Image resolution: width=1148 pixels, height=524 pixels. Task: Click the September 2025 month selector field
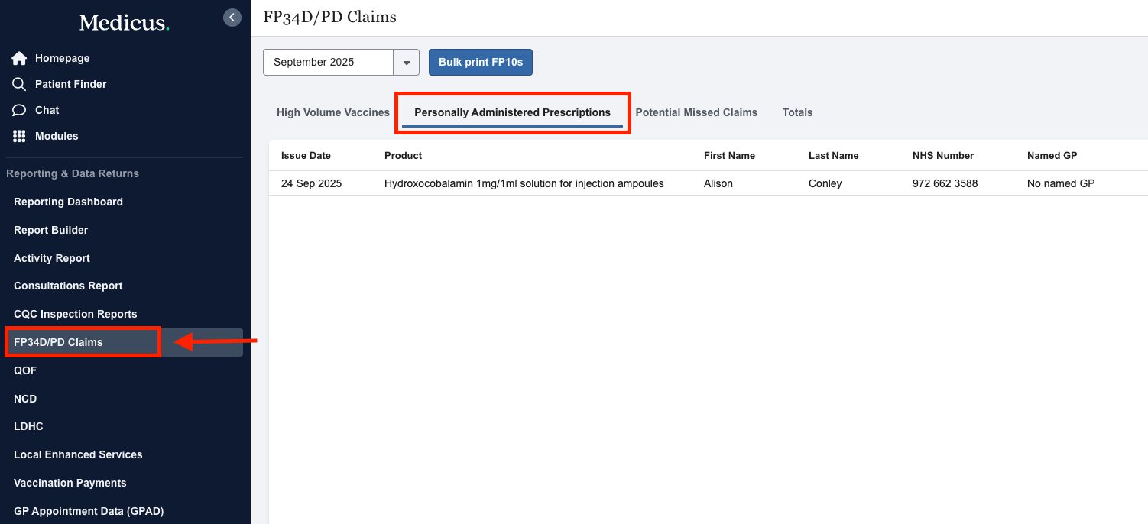click(x=329, y=62)
